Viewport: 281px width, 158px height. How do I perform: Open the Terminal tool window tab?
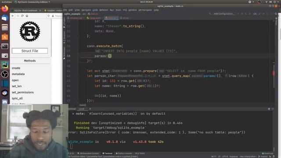pos(107,153)
